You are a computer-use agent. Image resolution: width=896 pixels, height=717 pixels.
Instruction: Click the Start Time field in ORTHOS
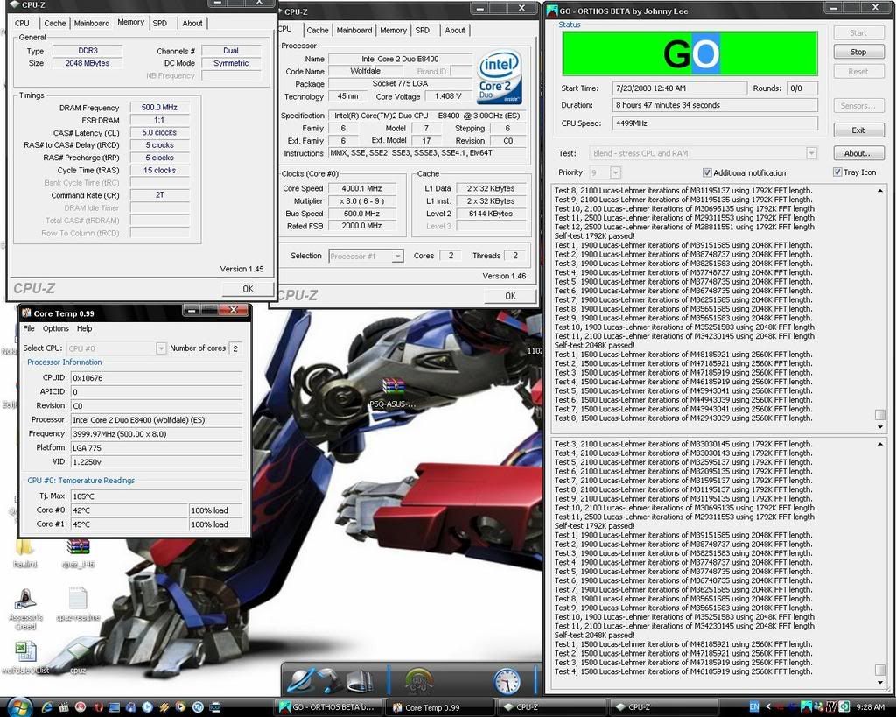pyautogui.click(x=679, y=88)
